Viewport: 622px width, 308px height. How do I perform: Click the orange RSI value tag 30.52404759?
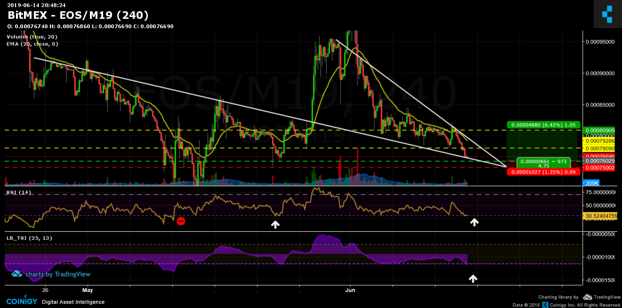coord(599,216)
